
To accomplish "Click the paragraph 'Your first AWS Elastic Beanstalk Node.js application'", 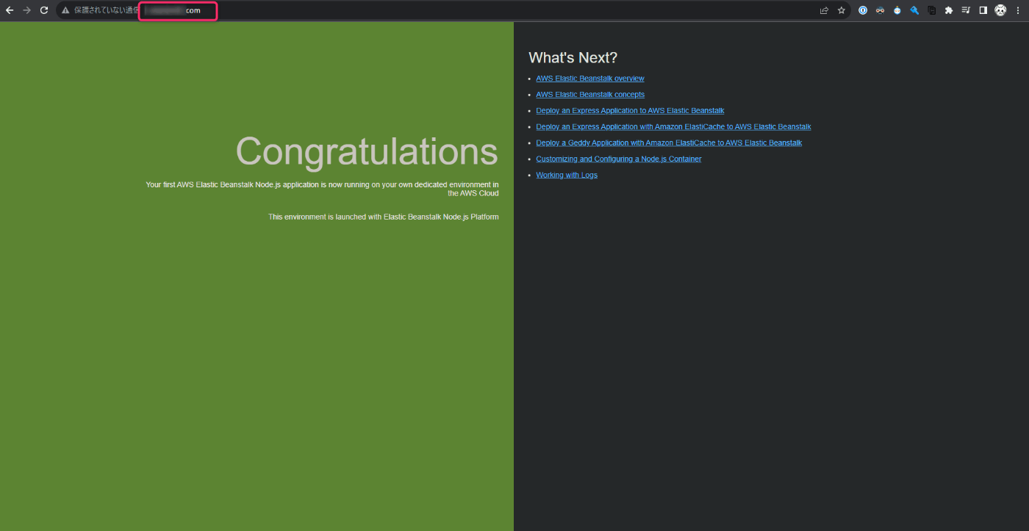I will pos(322,189).
